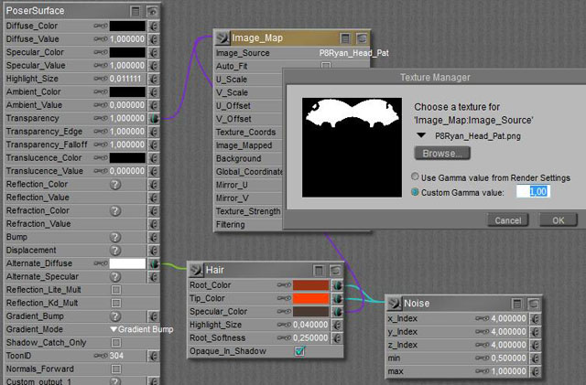
Task: Uncheck Opaque_In_Shadow in Hair node
Action: click(299, 350)
